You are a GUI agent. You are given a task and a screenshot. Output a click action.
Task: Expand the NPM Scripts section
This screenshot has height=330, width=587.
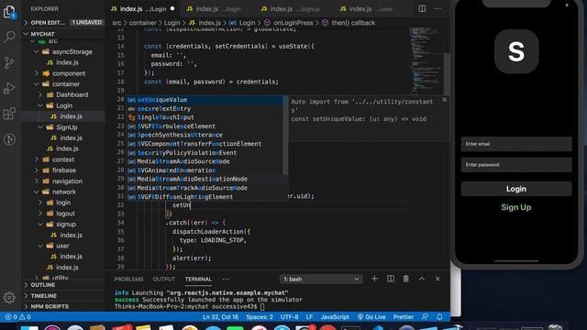pyautogui.click(x=63, y=306)
